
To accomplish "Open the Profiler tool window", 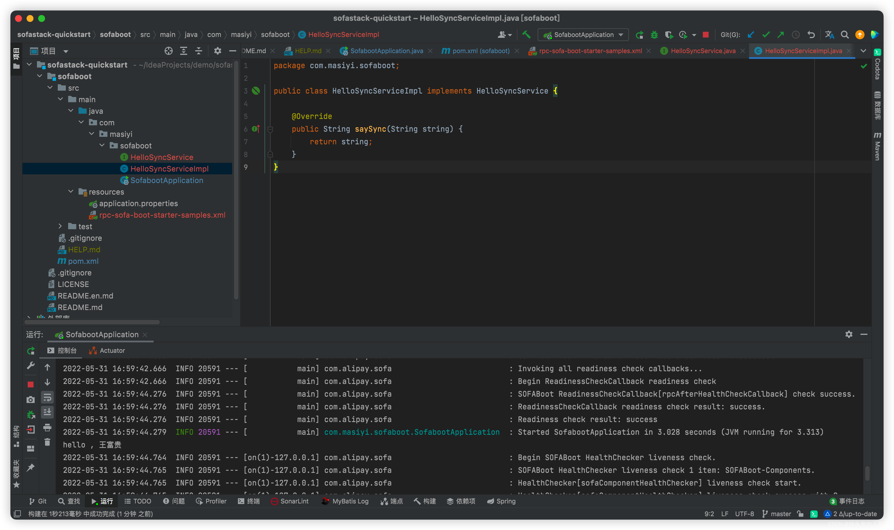I will pyautogui.click(x=211, y=501).
